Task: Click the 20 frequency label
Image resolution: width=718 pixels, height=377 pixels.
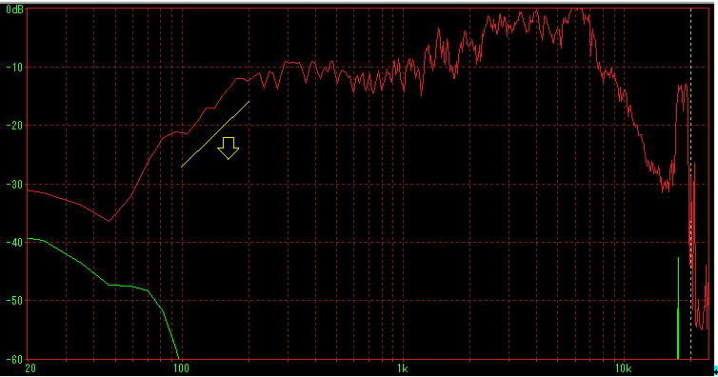Action: (x=30, y=368)
